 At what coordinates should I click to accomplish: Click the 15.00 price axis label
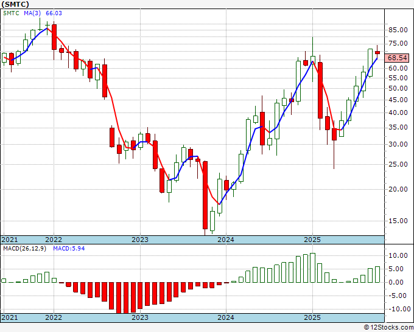tap(398, 221)
